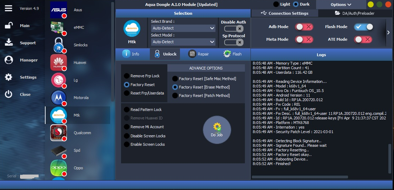
Task: Open the Simlocks padlock icon
Action: (x=59, y=45)
